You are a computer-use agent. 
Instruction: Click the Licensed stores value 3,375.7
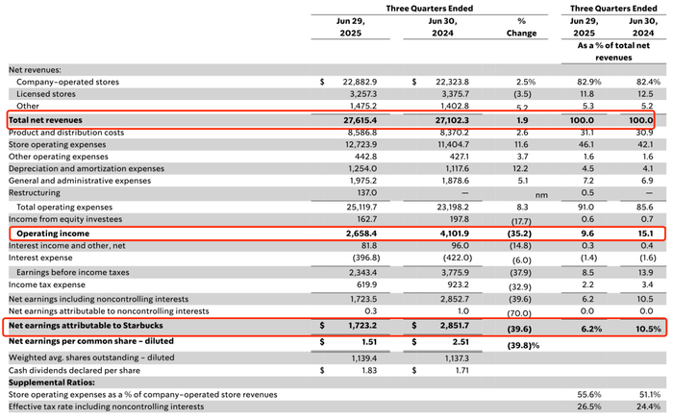pyautogui.click(x=456, y=93)
